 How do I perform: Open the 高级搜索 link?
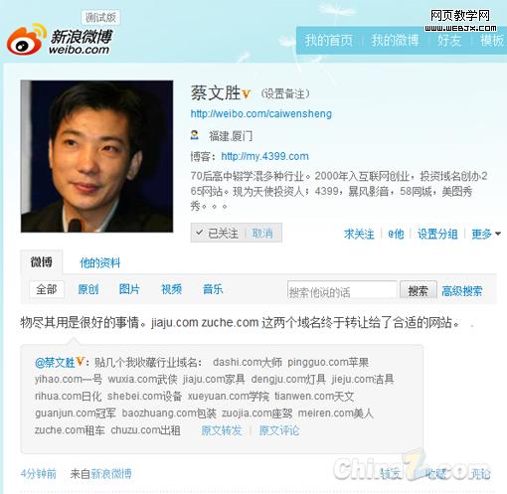[x=462, y=291]
